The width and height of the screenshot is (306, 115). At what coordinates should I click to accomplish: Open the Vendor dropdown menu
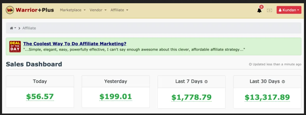click(98, 10)
